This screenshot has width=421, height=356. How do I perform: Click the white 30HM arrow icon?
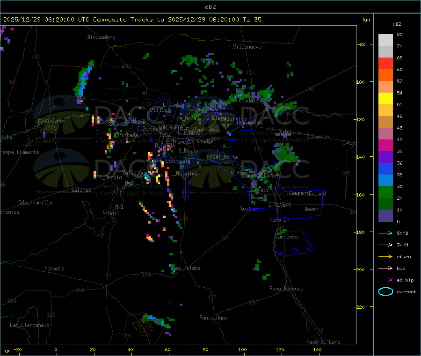(385, 245)
